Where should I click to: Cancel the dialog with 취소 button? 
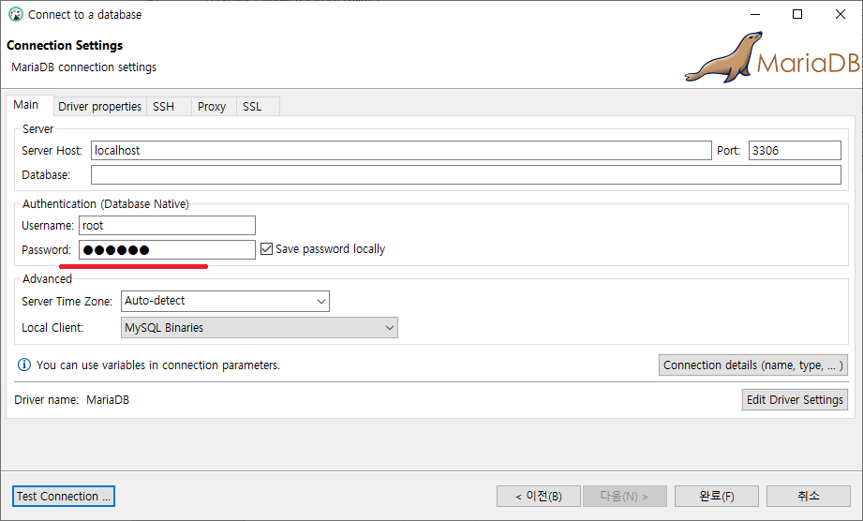click(809, 497)
